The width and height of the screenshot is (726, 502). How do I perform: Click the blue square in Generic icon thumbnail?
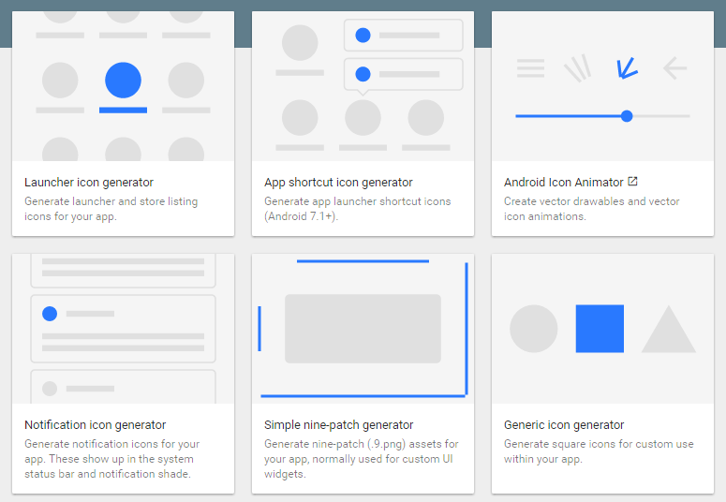coord(600,329)
